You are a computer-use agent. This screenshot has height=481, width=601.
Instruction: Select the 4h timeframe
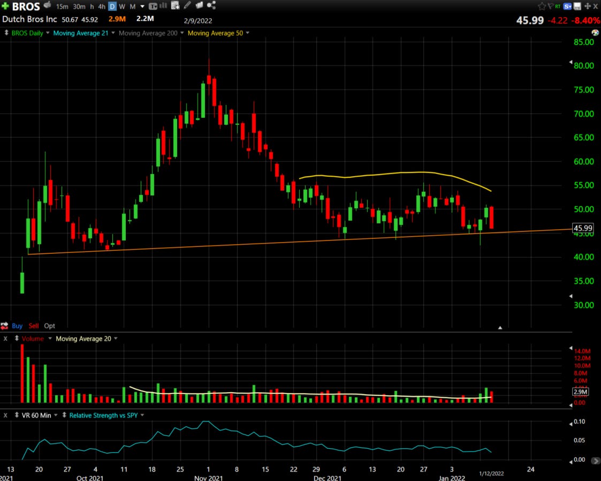[x=102, y=6]
